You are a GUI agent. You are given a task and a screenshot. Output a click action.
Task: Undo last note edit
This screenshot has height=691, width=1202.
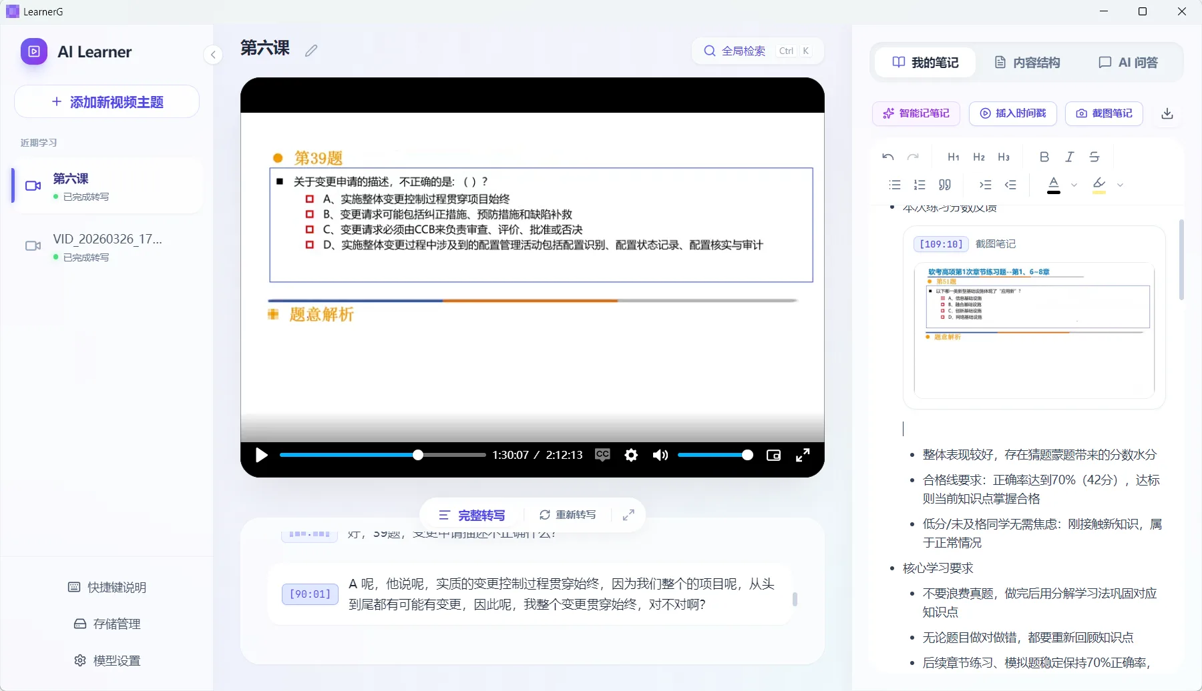[888, 157]
